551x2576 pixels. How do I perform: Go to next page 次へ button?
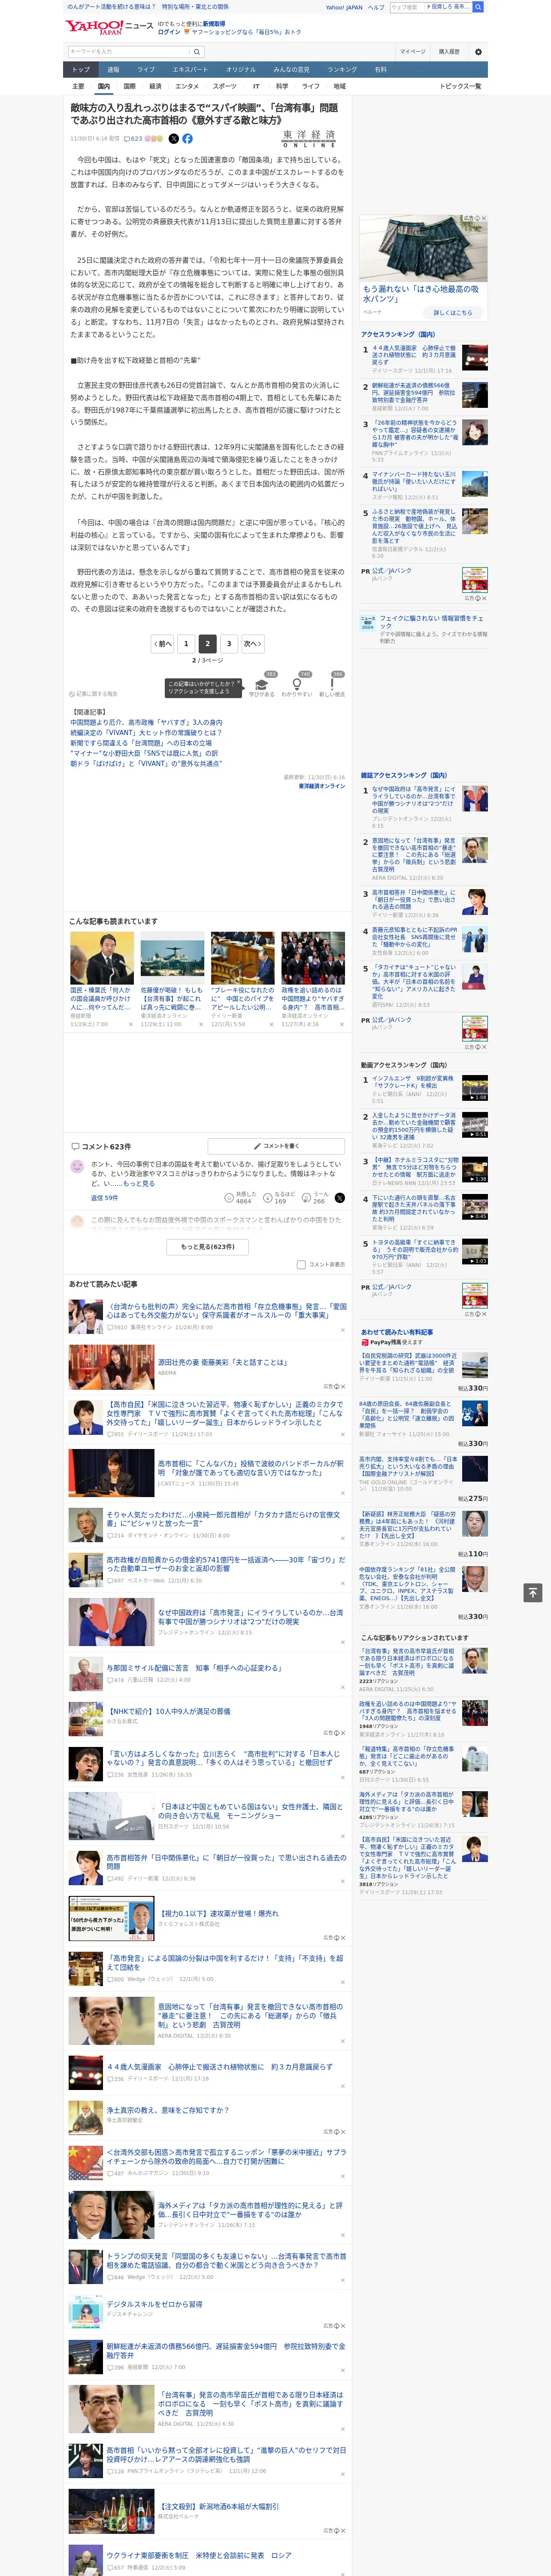(253, 644)
